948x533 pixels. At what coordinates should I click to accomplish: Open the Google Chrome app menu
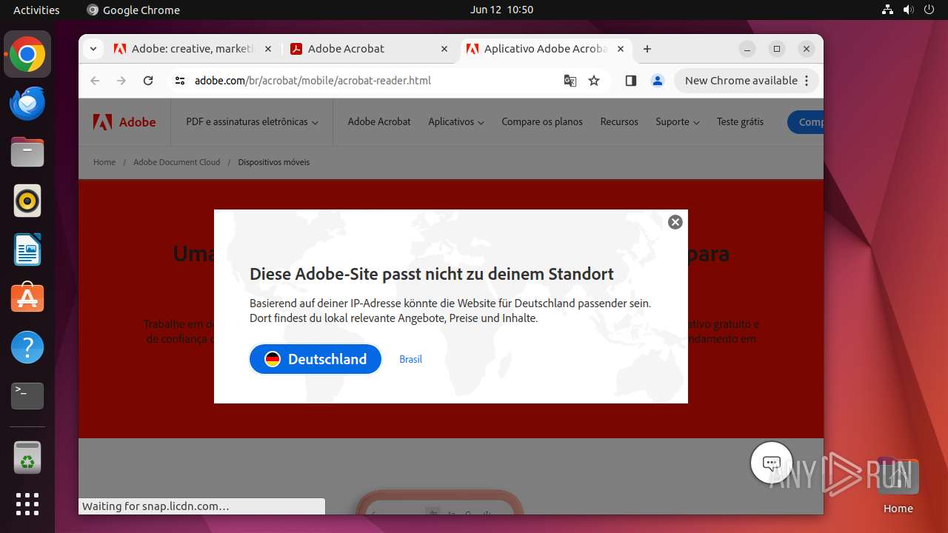coord(133,10)
